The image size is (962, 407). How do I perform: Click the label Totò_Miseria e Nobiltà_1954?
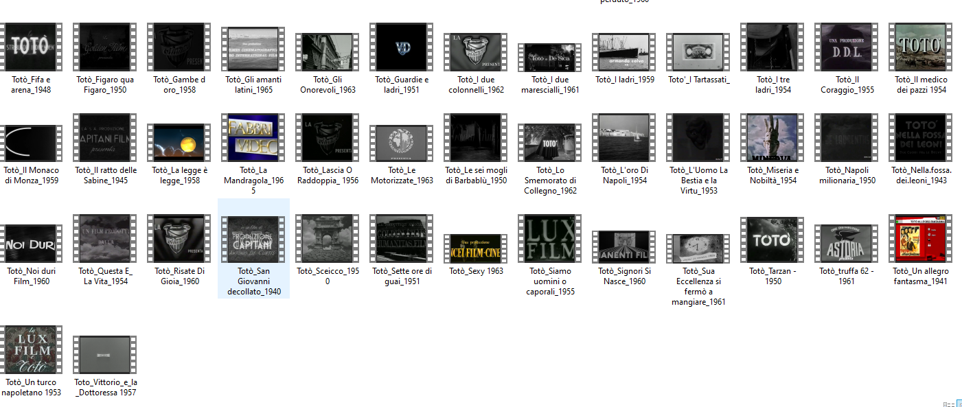pyautogui.click(x=772, y=176)
